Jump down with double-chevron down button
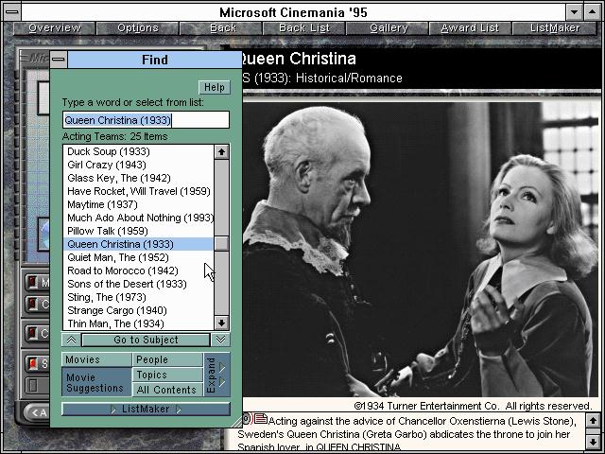The height and width of the screenshot is (454, 605). click(x=220, y=340)
